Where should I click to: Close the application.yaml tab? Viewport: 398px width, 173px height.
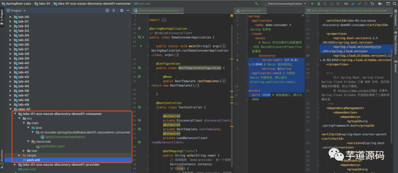264,11
